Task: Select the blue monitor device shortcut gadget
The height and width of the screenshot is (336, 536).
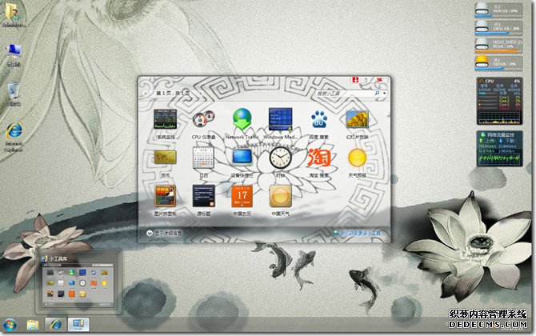Action: (242, 158)
